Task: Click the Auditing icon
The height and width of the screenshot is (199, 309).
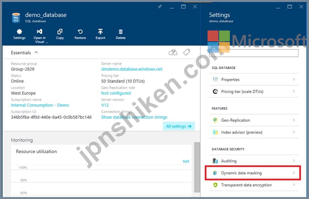Action: (x=215, y=161)
